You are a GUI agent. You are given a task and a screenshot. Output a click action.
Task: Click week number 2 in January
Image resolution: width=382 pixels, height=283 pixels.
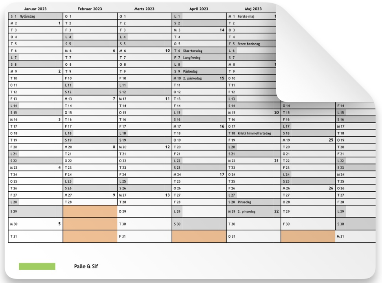(59, 71)
